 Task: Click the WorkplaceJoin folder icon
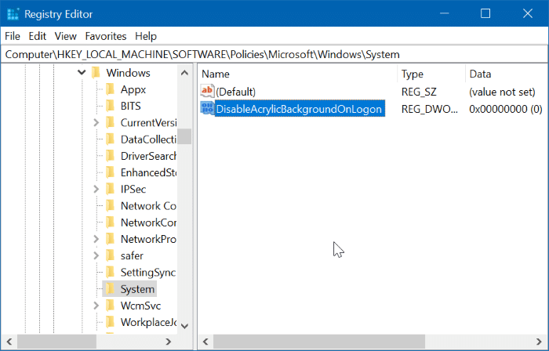point(111,322)
